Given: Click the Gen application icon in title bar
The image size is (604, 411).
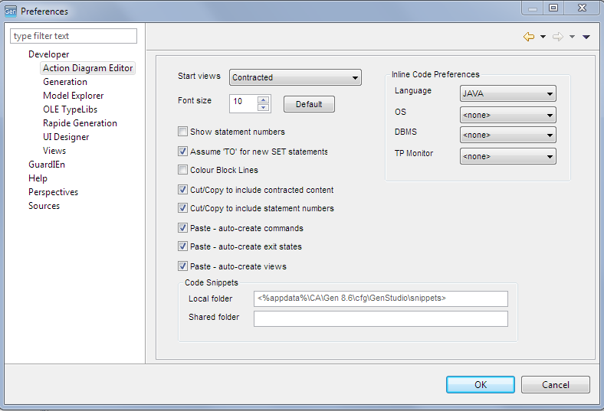Looking at the screenshot, I should (x=11, y=11).
